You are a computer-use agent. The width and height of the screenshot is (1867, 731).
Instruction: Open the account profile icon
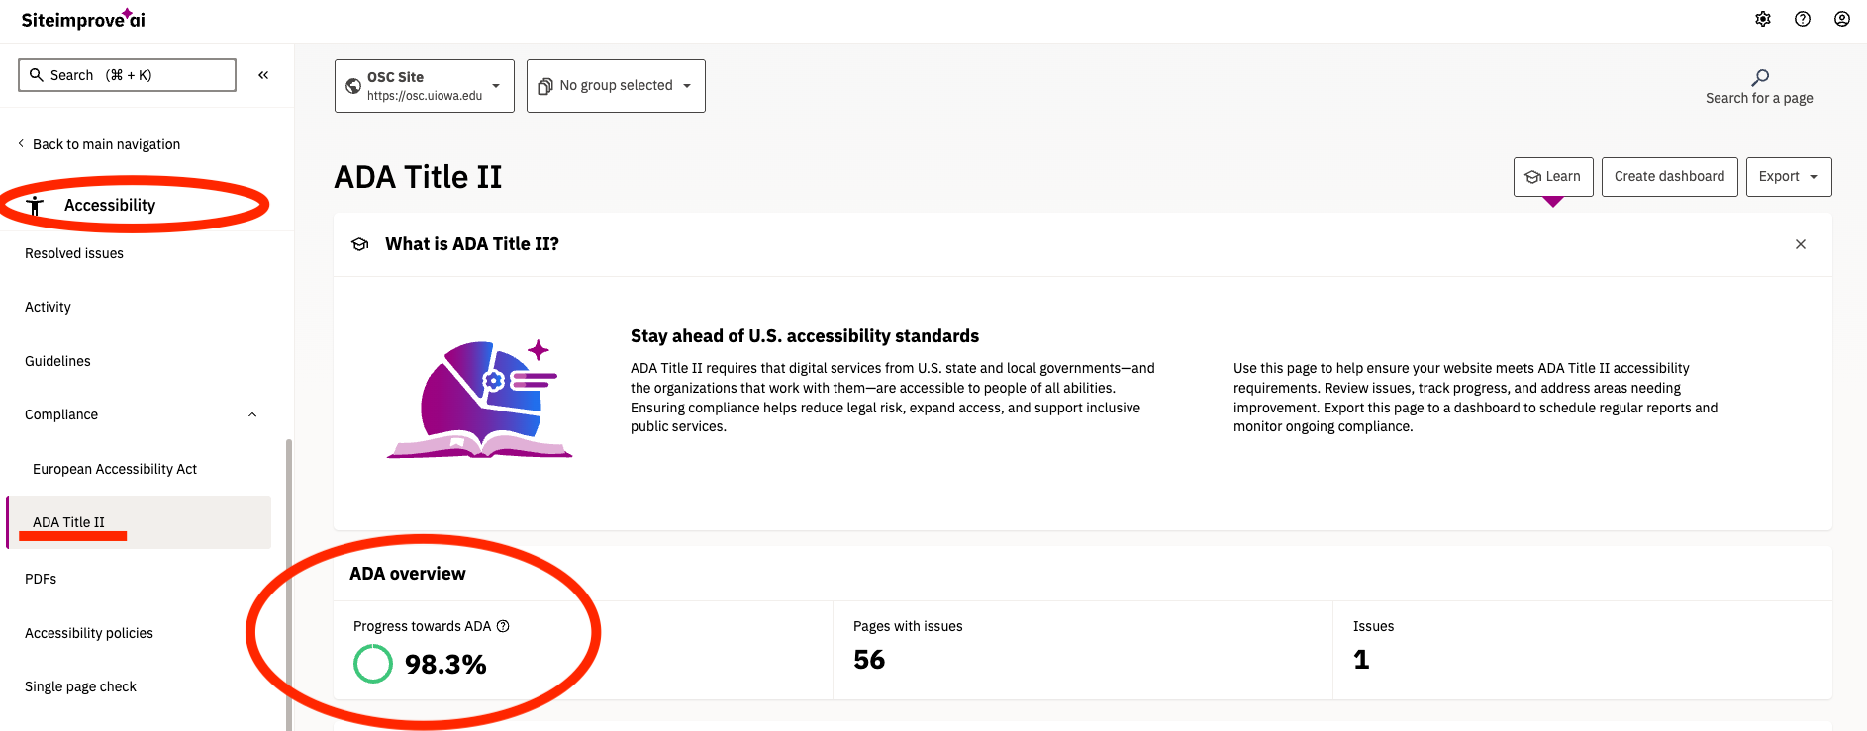(1842, 19)
